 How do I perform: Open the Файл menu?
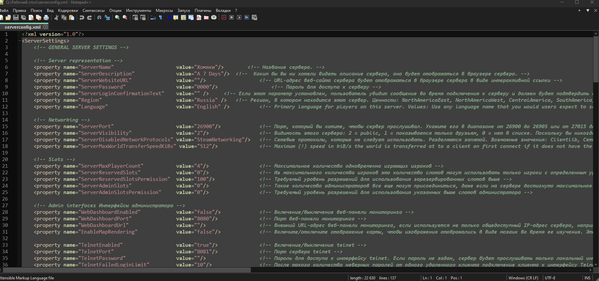coord(4,11)
